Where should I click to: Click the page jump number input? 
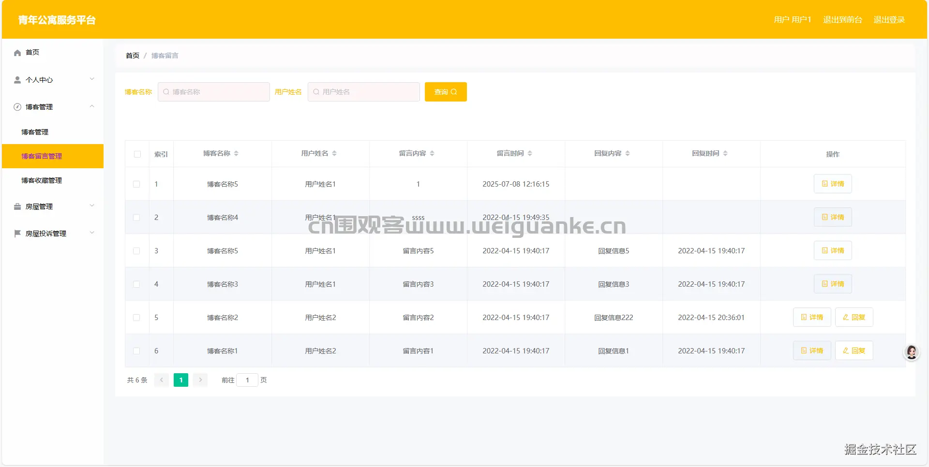tap(247, 380)
